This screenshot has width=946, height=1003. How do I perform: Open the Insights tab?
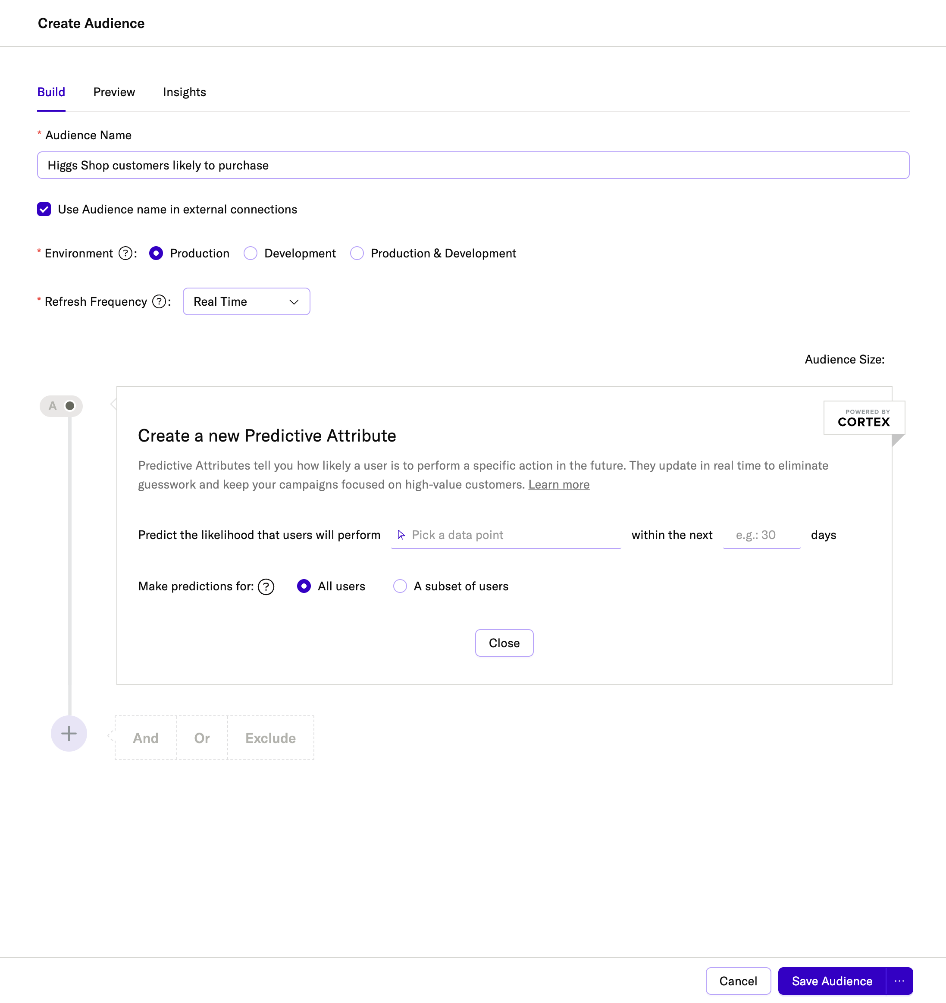coord(184,92)
